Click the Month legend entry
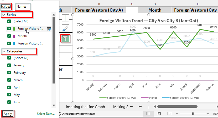218x118 pixels. point(149,98)
